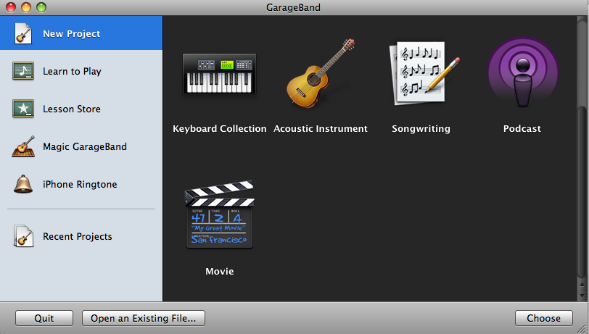Click the project list scrollbar thumb
This screenshot has width=589, height=334.
point(582,191)
